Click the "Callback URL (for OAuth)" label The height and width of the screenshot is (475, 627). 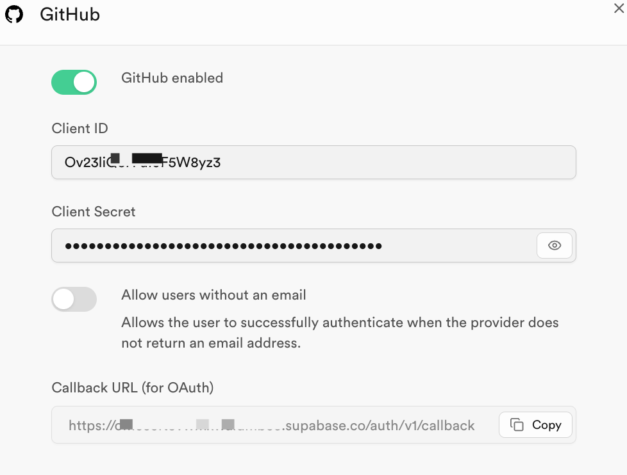pos(133,387)
